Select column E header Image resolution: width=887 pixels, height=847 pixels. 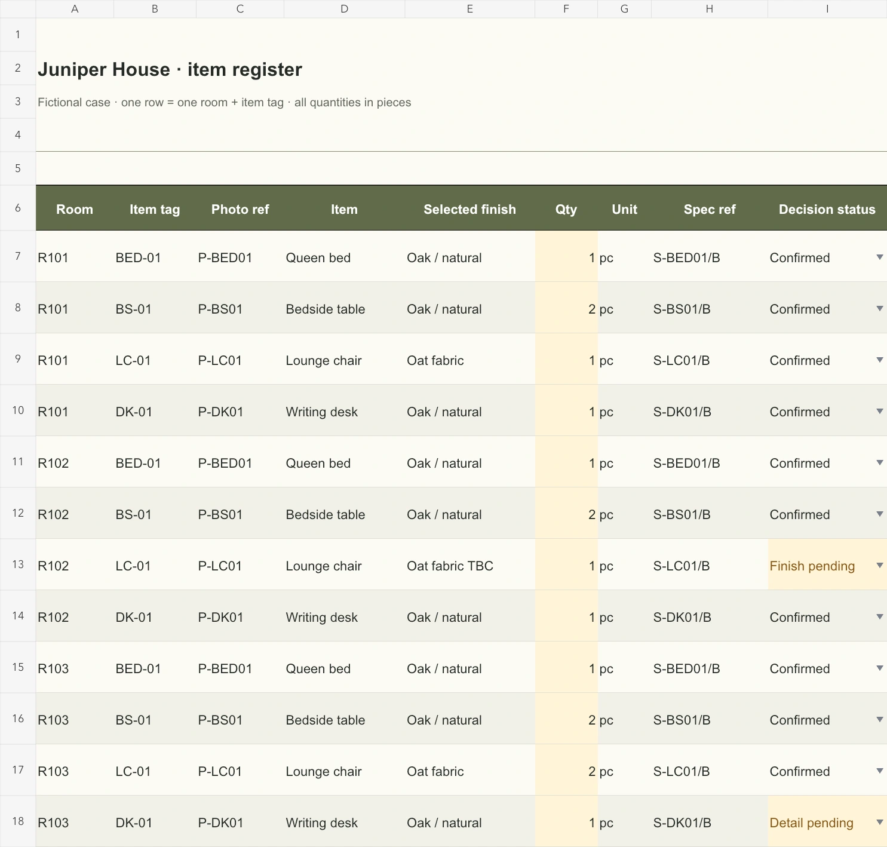click(470, 9)
